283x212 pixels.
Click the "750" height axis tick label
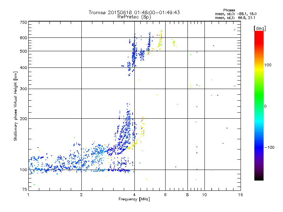[23, 22]
